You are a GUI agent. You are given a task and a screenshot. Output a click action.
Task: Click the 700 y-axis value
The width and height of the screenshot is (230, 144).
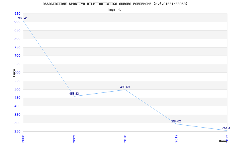(17, 56)
